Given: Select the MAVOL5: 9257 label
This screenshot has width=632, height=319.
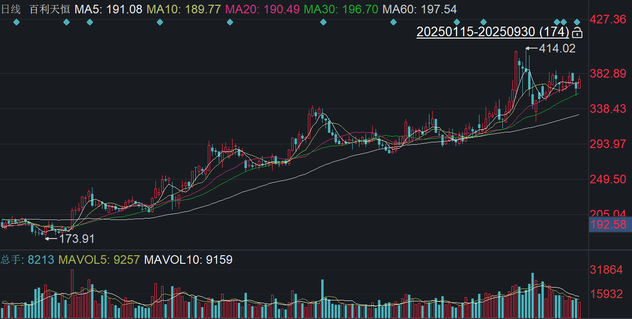Looking at the screenshot, I should pos(99,260).
